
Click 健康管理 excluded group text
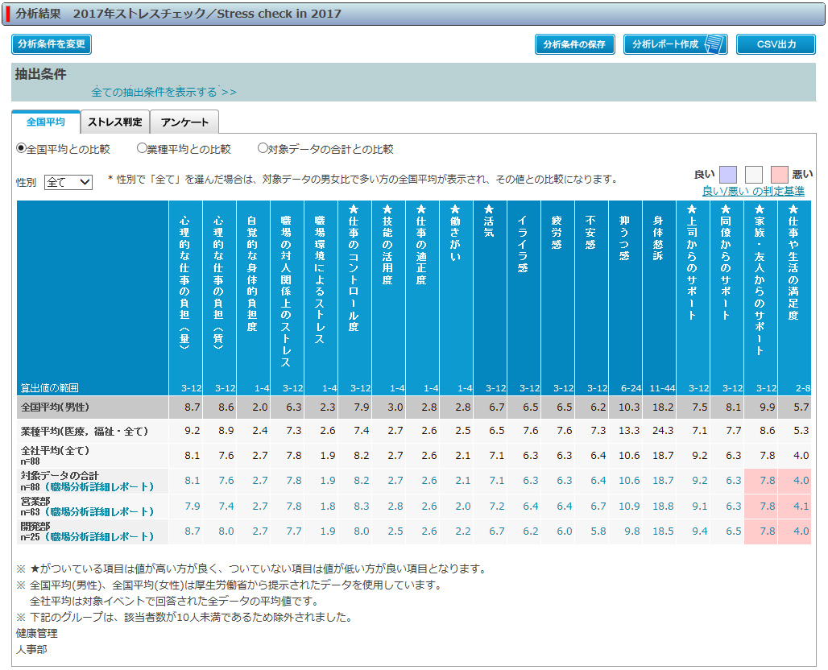click(36, 633)
